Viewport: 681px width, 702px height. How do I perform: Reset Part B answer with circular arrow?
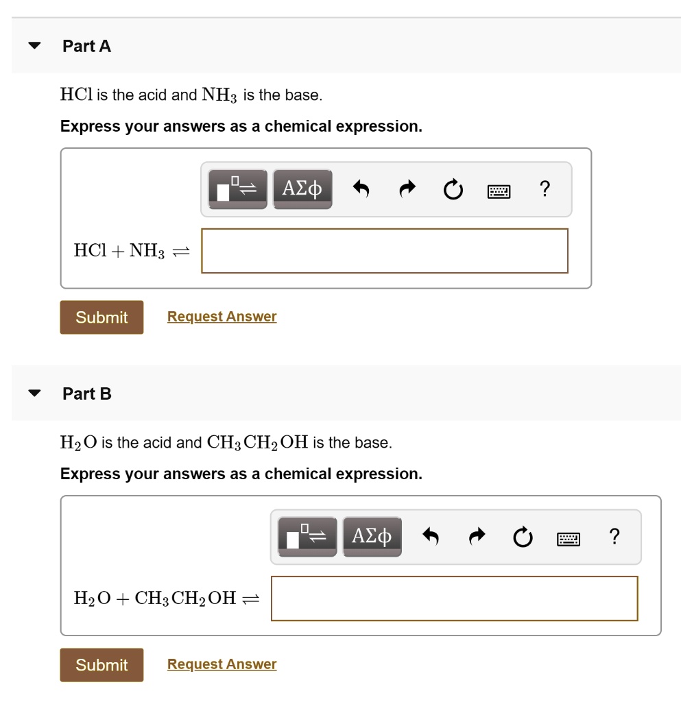pos(523,536)
